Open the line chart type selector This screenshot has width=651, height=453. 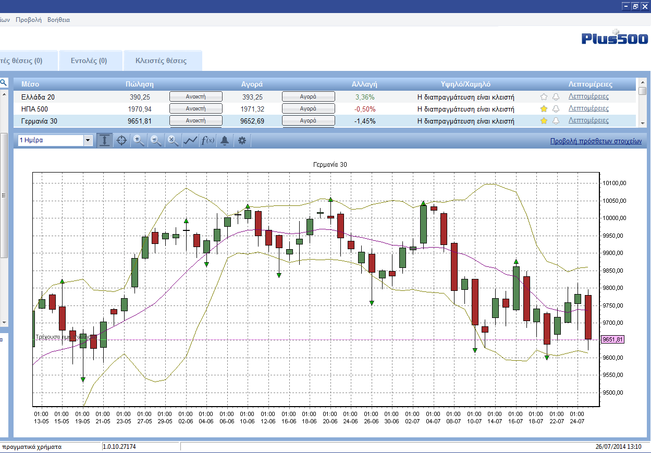[x=190, y=141]
